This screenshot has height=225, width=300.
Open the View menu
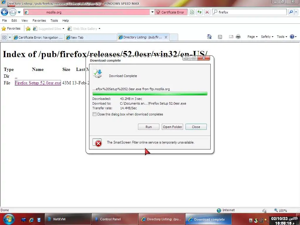(x=25, y=21)
